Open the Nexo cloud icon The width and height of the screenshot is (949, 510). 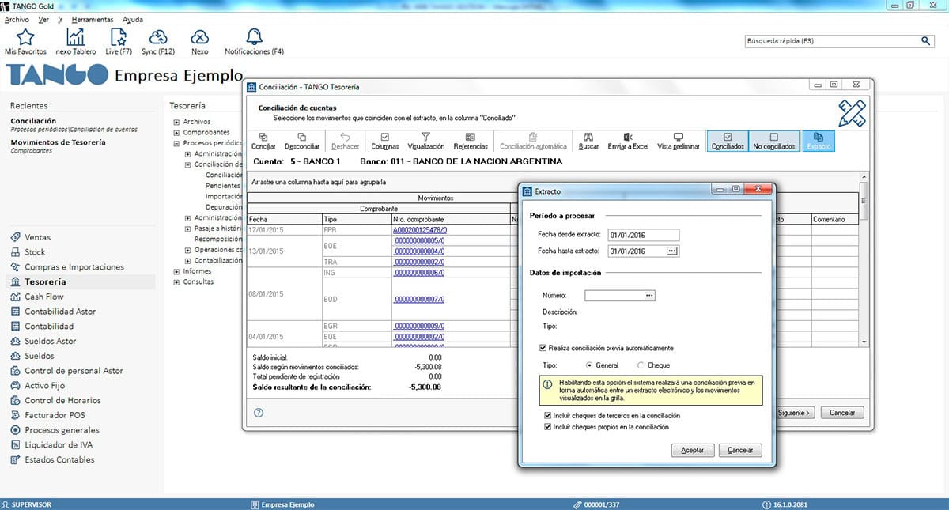(200, 36)
